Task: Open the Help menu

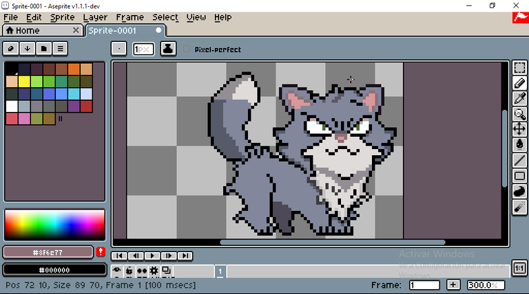Action: (x=222, y=17)
